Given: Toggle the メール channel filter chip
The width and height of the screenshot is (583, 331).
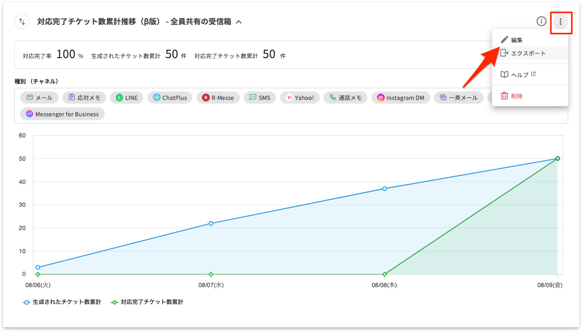Looking at the screenshot, I should pyautogui.click(x=40, y=98).
